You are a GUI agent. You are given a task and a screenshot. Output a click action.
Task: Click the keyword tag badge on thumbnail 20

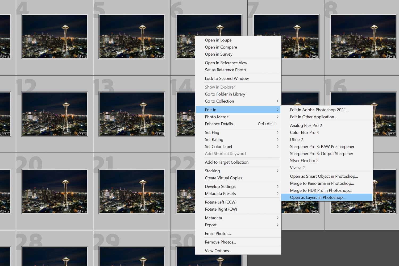pos(79,211)
